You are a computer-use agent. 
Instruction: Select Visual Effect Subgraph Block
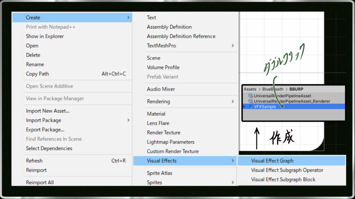(283, 179)
